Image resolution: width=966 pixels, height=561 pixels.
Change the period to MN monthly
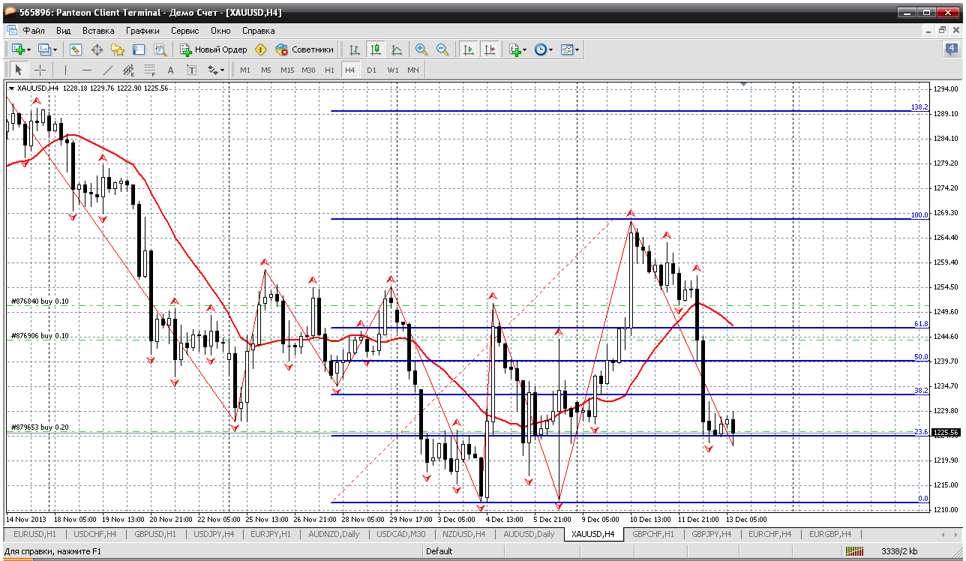tap(413, 70)
